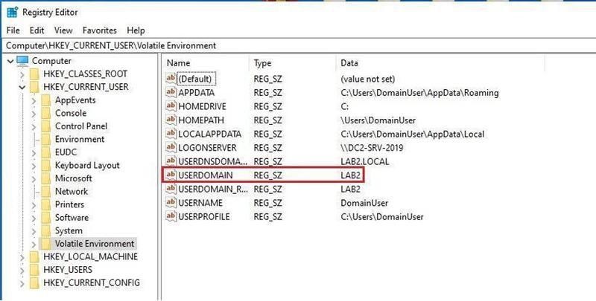Sort values by the Name column header

206,63
